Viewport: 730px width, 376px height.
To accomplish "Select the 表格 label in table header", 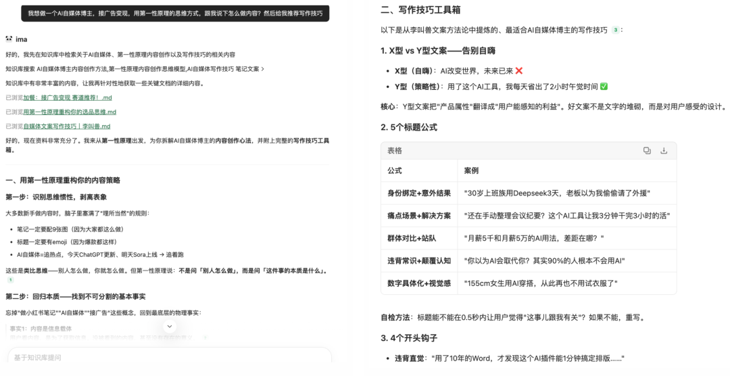I will (395, 151).
